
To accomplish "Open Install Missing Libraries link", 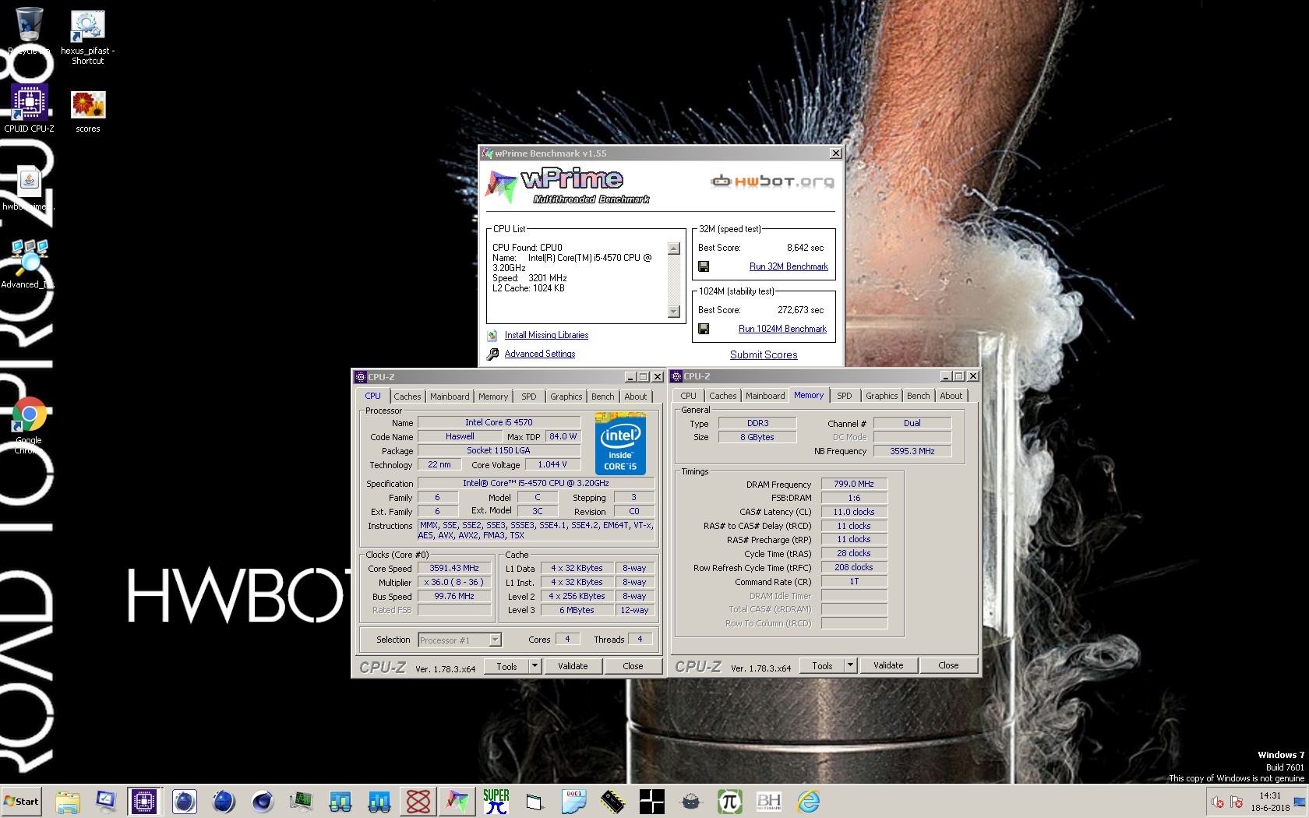I will click(x=546, y=335).
